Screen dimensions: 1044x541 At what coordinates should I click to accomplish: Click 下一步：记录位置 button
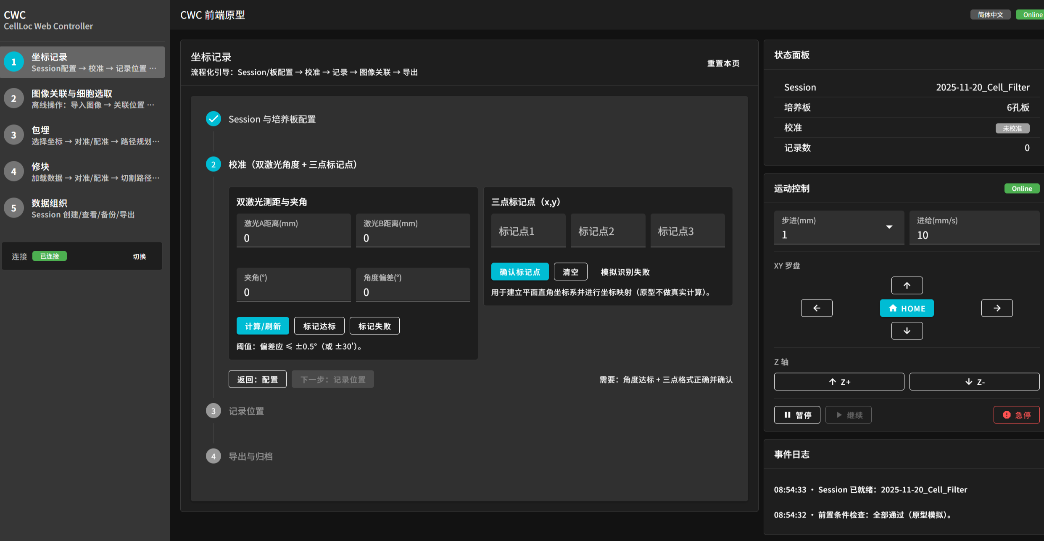pyautogui.click(x=333, y=379)
